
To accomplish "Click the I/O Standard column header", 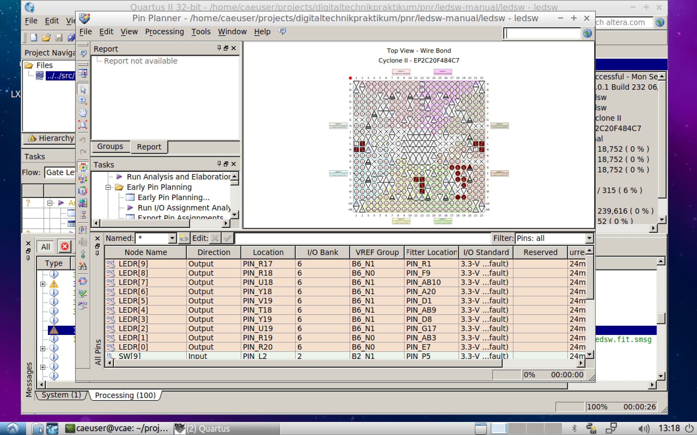I will tap(486, 252).
